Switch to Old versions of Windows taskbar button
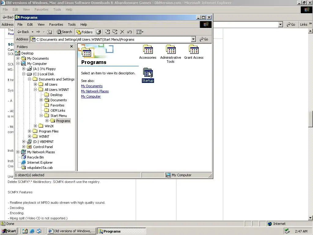 72,231
